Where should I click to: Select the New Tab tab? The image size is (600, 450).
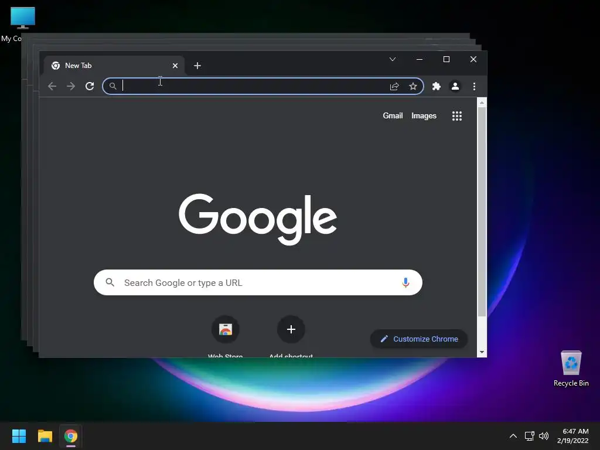(114, 66)
